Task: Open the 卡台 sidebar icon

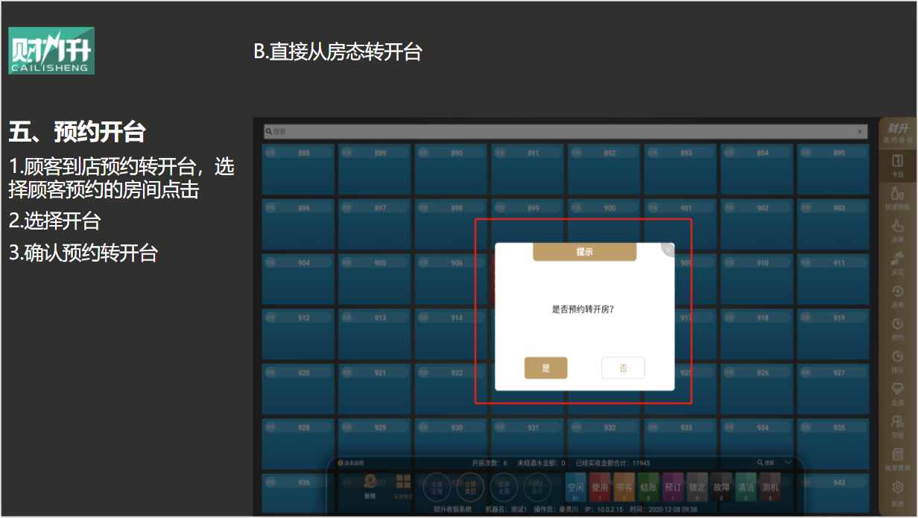Action: coord(898,165)
